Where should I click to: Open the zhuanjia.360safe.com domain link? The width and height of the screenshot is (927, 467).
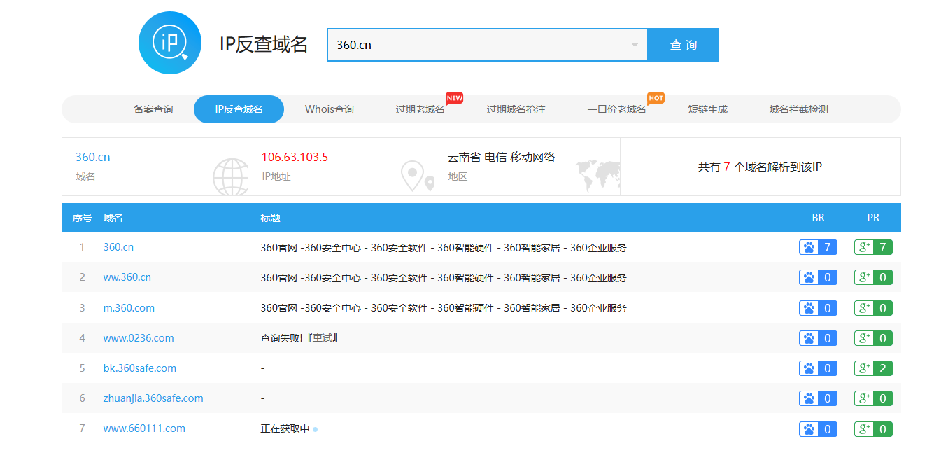(153, 398)
